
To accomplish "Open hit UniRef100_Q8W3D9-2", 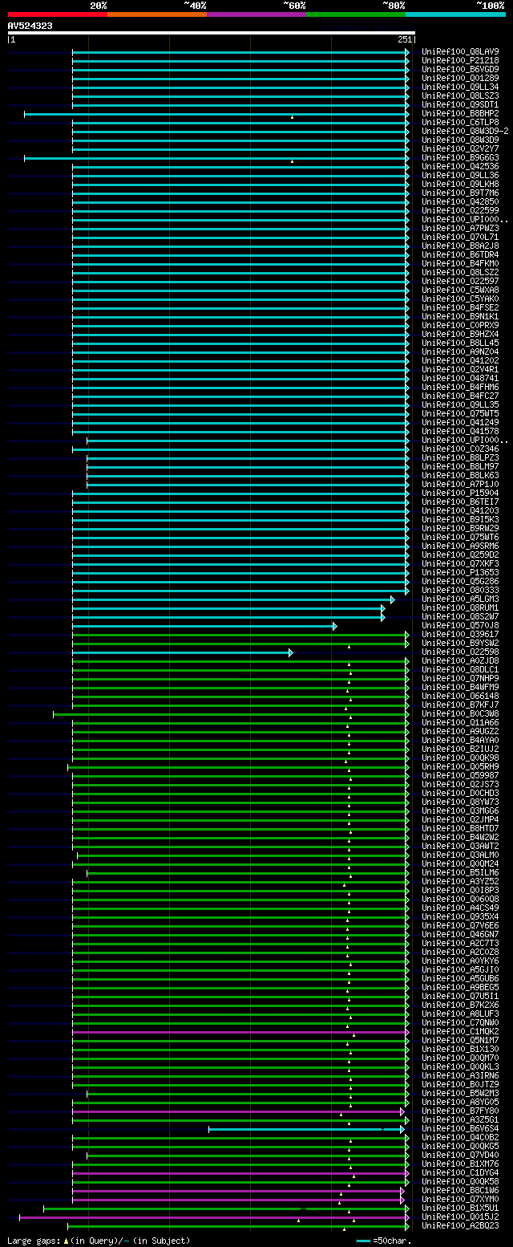I will tap(465, 131).
